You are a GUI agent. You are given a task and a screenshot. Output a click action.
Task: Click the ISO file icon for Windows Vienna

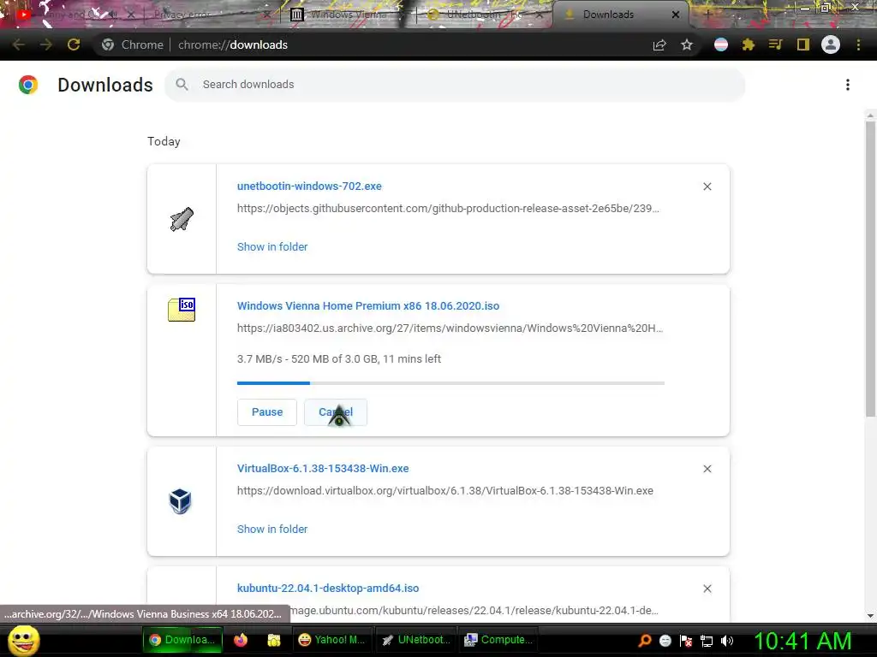click(182, 310)
